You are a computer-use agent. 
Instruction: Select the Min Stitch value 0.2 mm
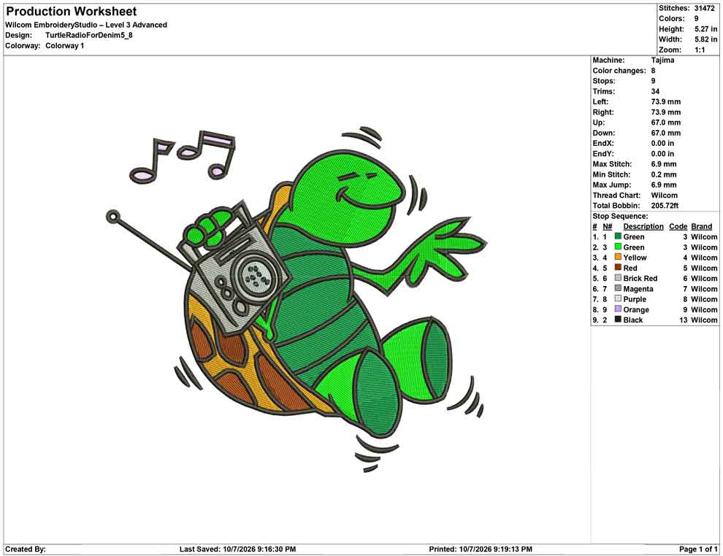[x=664, y=174]
